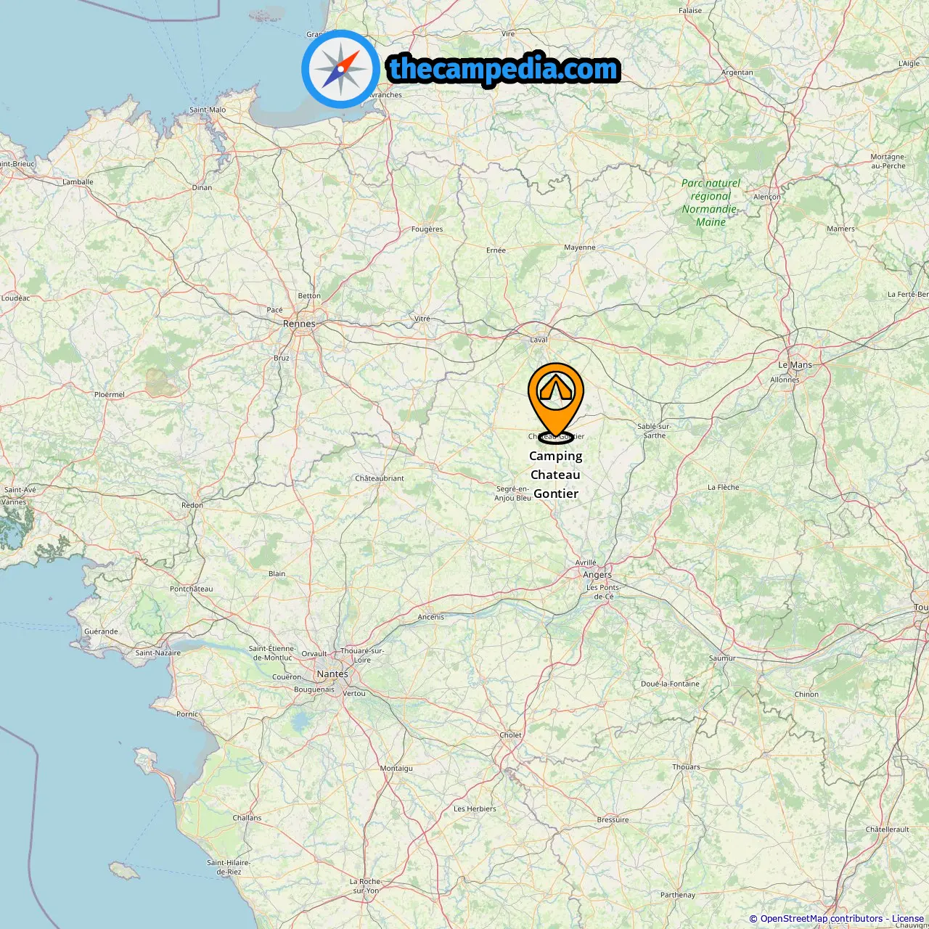The image size is (929, 929).
Task: Open the thecampedia.com logo text
Action: (x=504, y=70)
